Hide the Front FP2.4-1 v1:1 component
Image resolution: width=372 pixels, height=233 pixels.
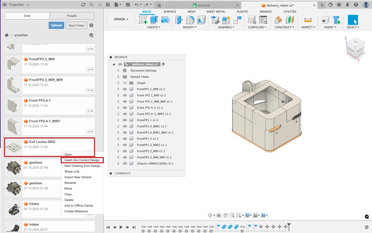pyautogui.click(x=125, y=108)
